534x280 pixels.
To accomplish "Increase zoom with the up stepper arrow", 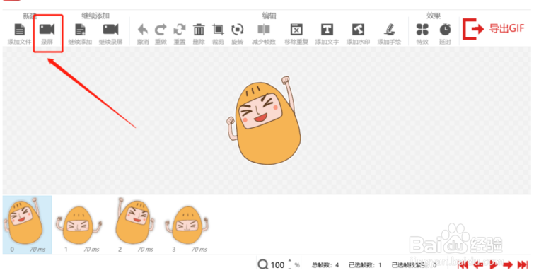I will pyautogui.click(x=290, y=261).
